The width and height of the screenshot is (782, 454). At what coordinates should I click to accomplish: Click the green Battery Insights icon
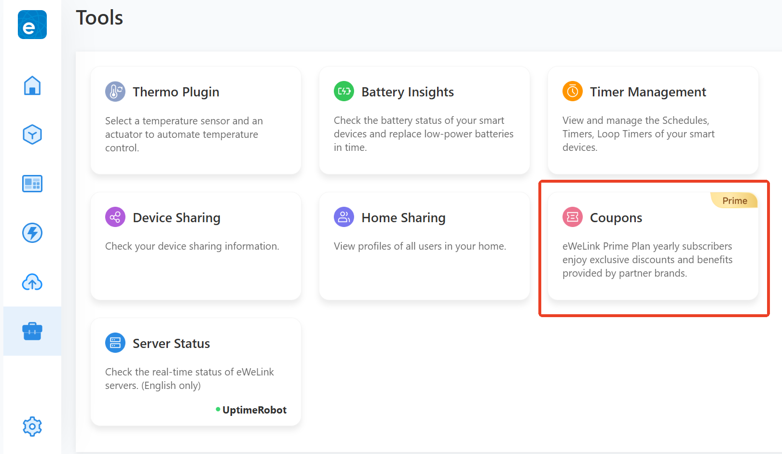(343, 92)
